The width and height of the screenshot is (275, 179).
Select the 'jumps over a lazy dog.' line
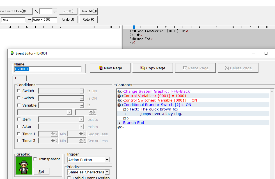click(x=193, y=114)
